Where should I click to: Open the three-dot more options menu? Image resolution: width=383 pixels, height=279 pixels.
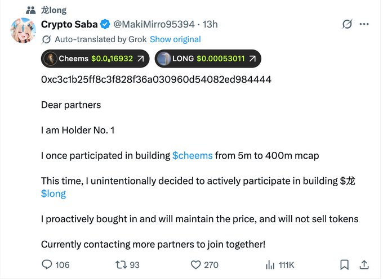click(x=364, y=25)
